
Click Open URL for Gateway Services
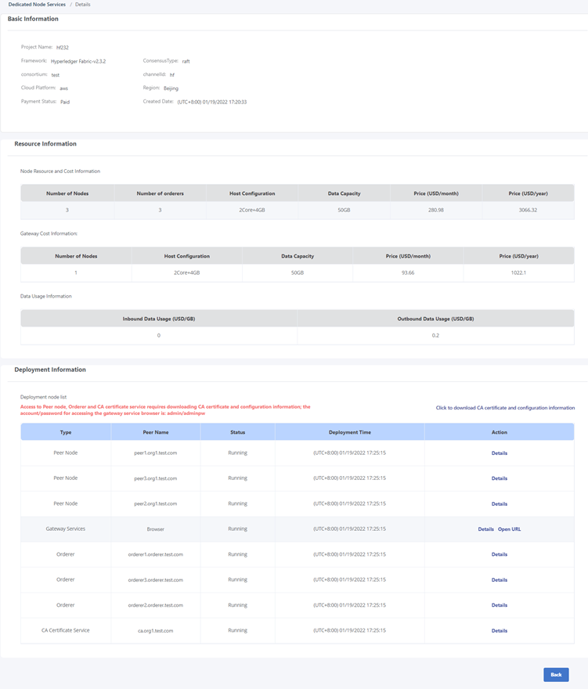coord(509,529)
